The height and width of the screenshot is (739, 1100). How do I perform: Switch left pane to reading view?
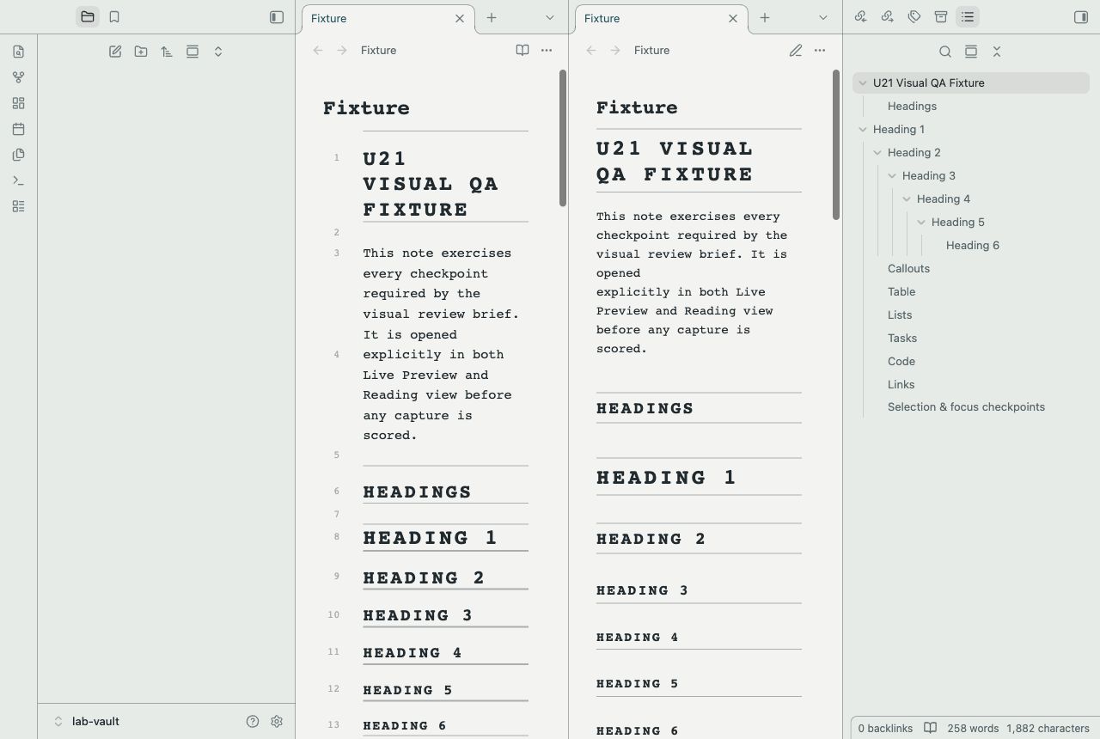tap(522, 50)
